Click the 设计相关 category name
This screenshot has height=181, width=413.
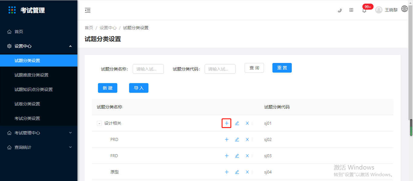pyautogui.click(x=113, y=123)
